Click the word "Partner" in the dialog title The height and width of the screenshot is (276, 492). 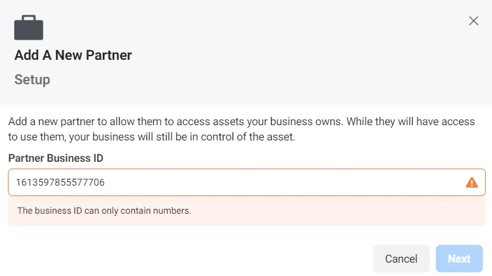(x=109, y=56)
